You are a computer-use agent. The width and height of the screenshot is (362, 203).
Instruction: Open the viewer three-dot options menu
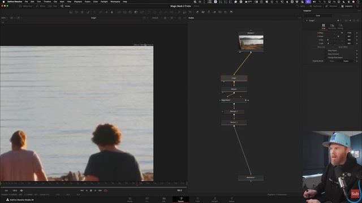point(185,17)
